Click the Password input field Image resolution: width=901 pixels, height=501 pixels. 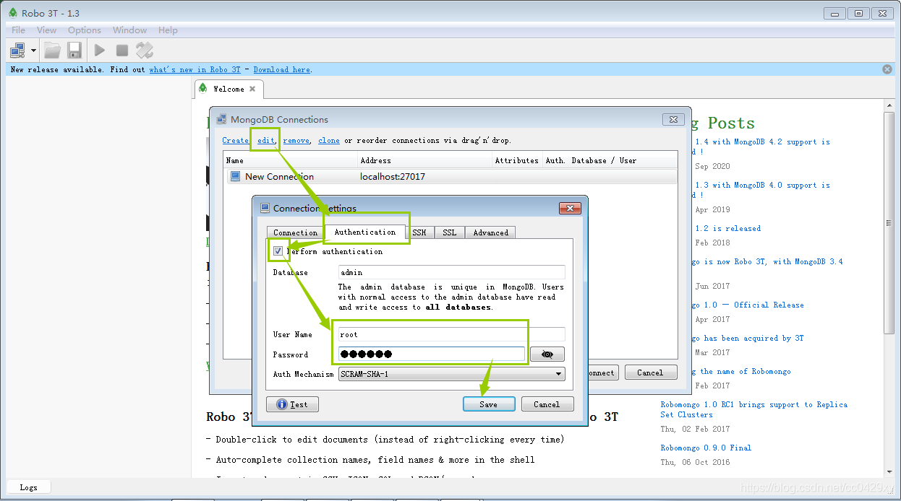[x=431, y=354]
